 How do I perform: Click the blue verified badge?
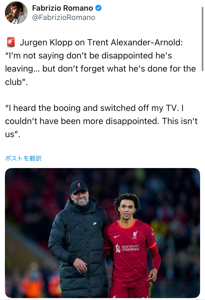click(x=98, y=8)
